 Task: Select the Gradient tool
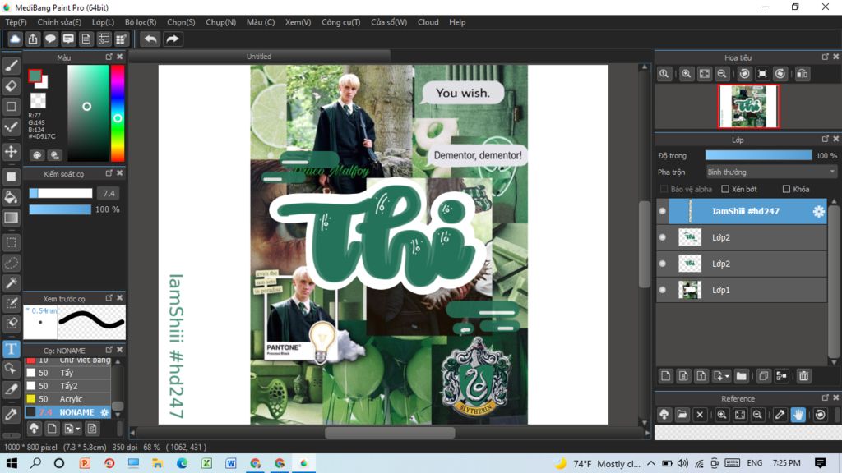tap(11, 217)
